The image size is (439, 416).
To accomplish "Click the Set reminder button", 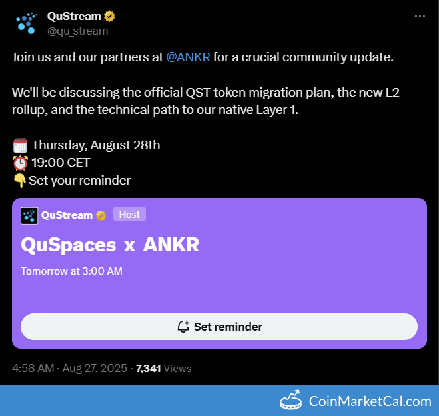I will 219,327.
